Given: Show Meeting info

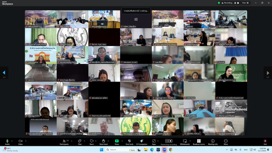Looking at the screenshot, I should click(x=213, y=141).
